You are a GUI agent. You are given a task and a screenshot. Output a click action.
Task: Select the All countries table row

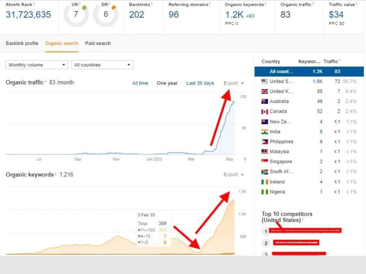[309, 72]
